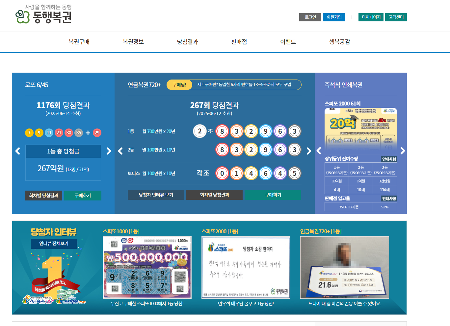Click the 로또 6/45 panel title

pos(37,85)
